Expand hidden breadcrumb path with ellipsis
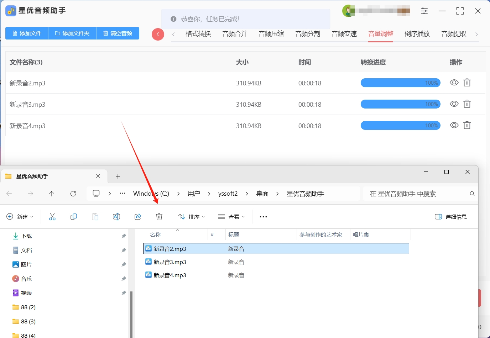The width and height of the screenshot is (490, 338). 123,194
